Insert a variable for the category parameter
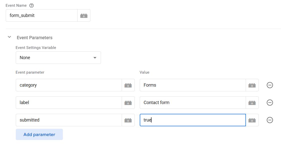The image size is (281, 144). tap(128, 85)
